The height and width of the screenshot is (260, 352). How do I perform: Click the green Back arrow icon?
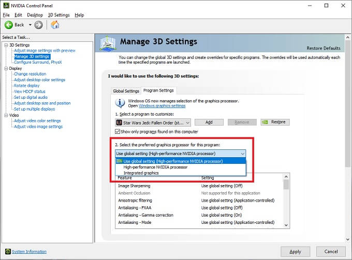pos(9,24)
